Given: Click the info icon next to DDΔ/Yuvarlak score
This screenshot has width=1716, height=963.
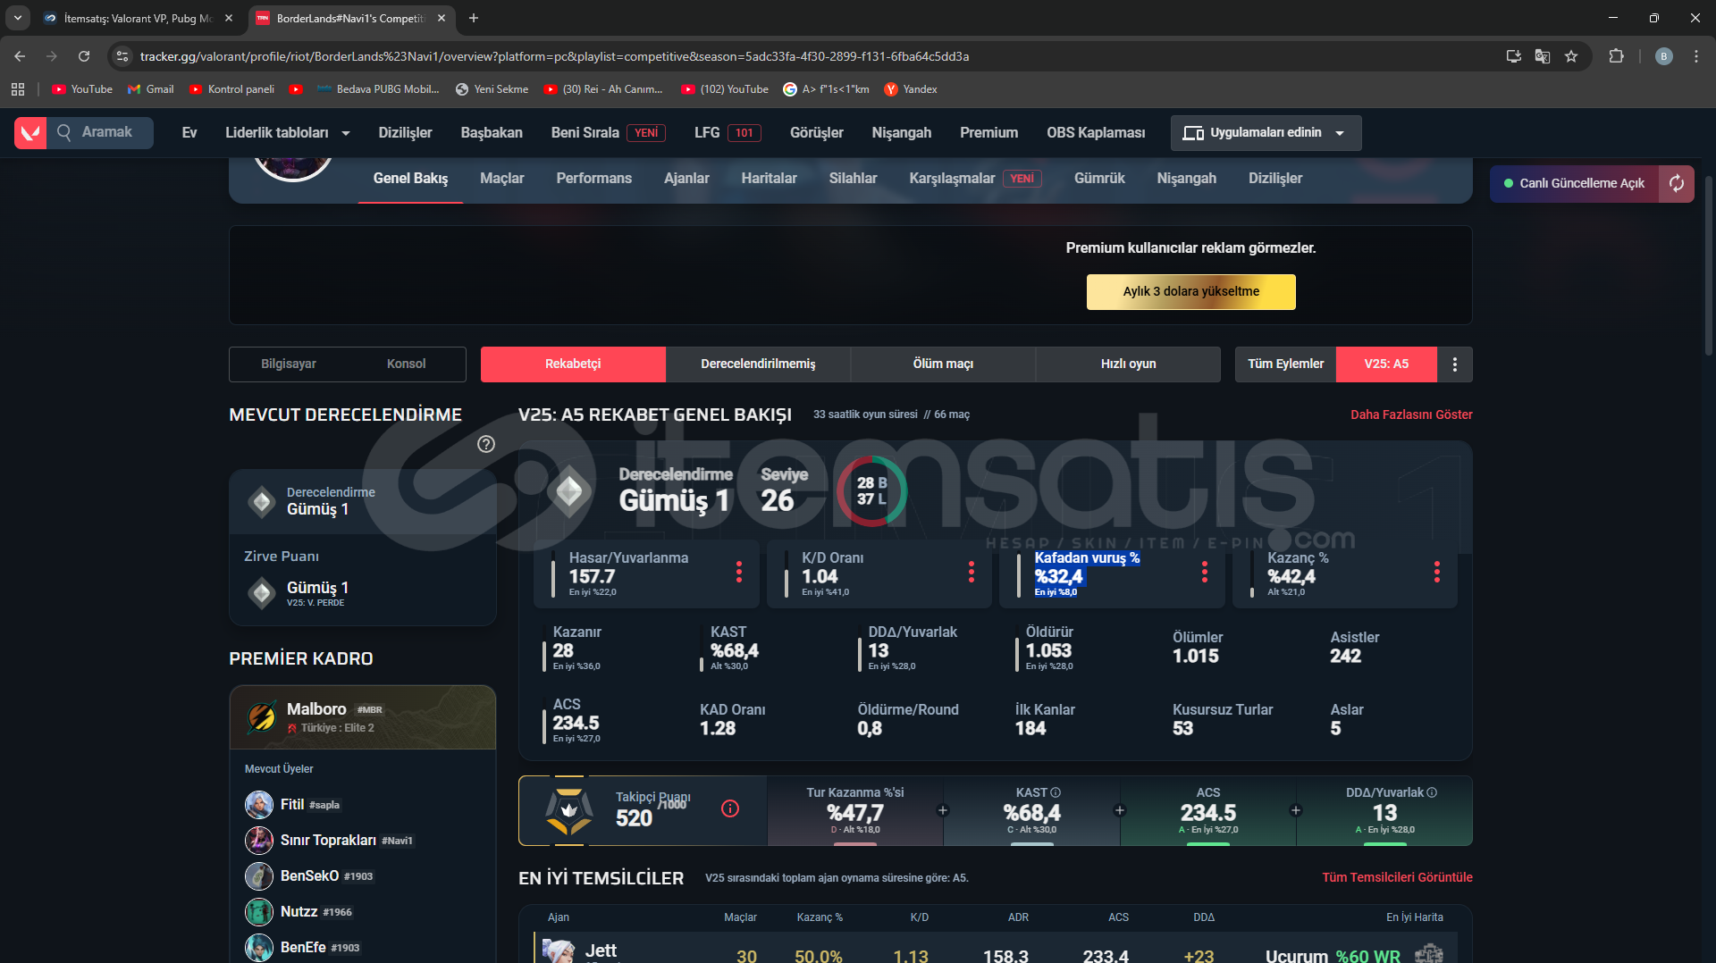Looking at the screenshot, I should point(1432,792).
